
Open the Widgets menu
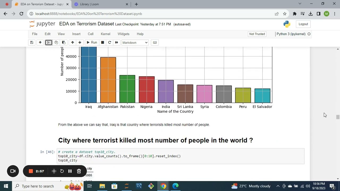coord(124,34)
